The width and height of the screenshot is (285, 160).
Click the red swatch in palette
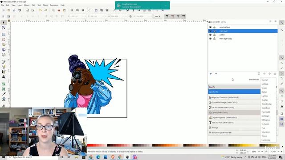pyautogui.click(x=90, y=145)
